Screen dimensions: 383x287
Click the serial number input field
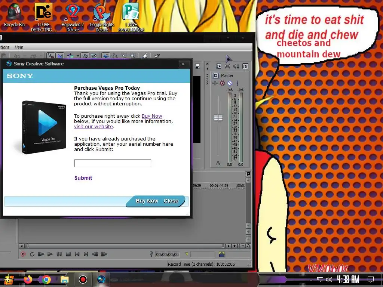113,163
